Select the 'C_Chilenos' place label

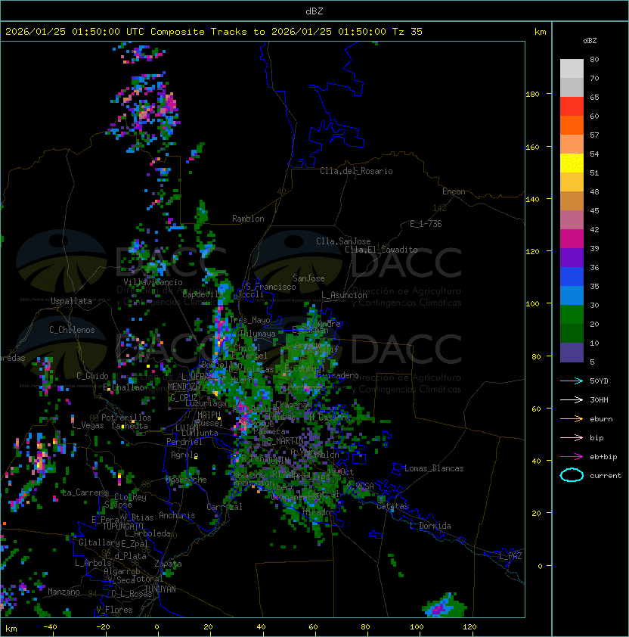click(x=72, y=330)
